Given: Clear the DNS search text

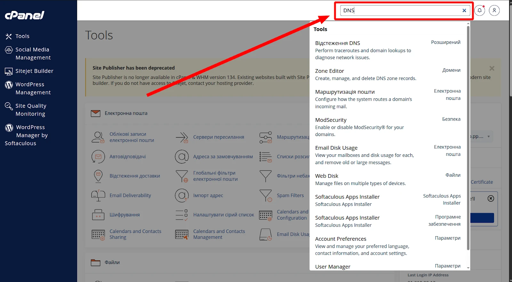Looking at the screenshot, I should coord(464,11).
